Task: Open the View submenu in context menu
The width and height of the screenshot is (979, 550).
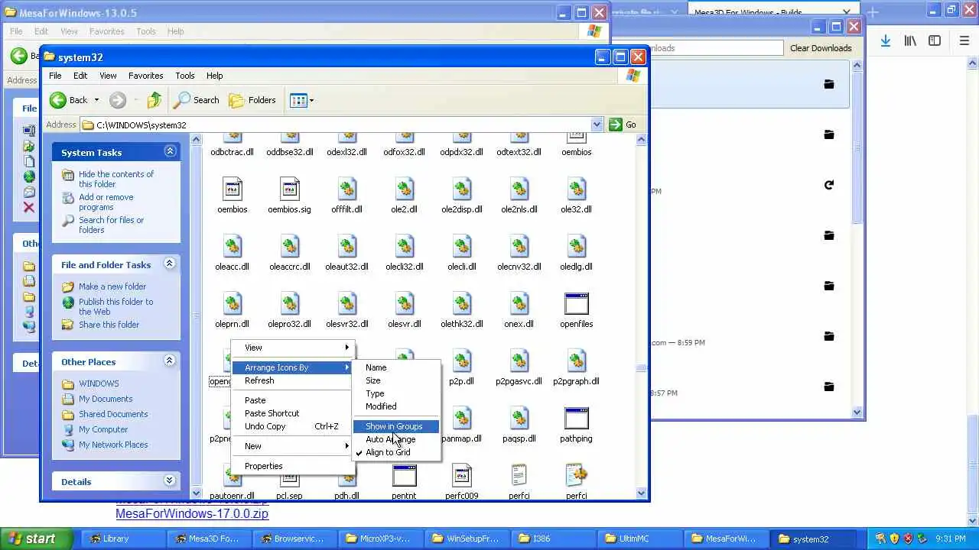Action: (294, 348)
